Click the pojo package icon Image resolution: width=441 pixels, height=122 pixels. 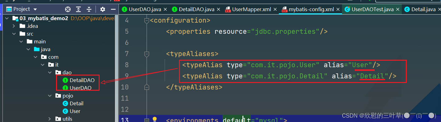[58, 96]
